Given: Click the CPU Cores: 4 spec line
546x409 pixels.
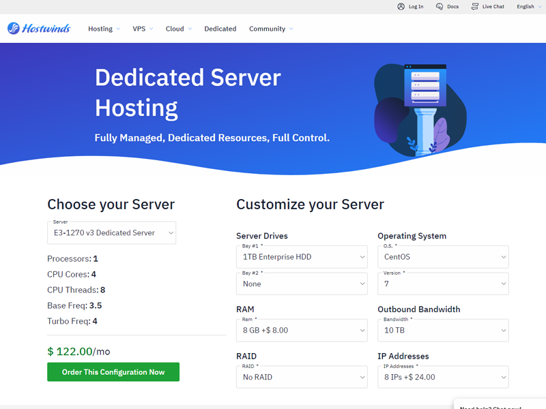Looking at the screenshot, I should point(72,275).
